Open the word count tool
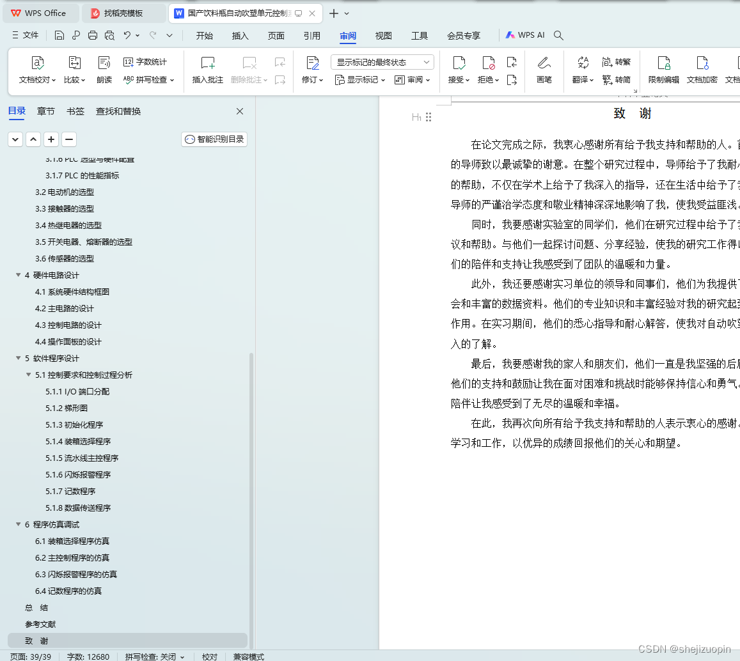 (145, 62)
